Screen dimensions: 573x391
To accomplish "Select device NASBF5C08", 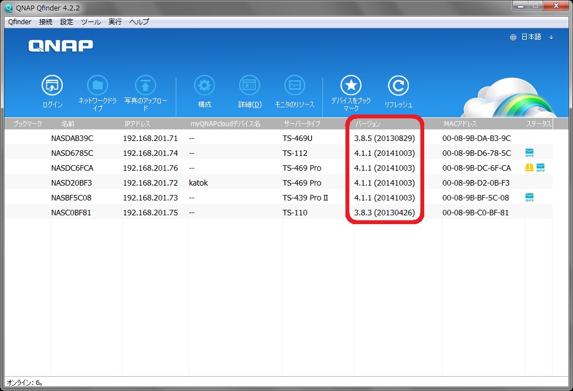I will [x=71, y=198].
